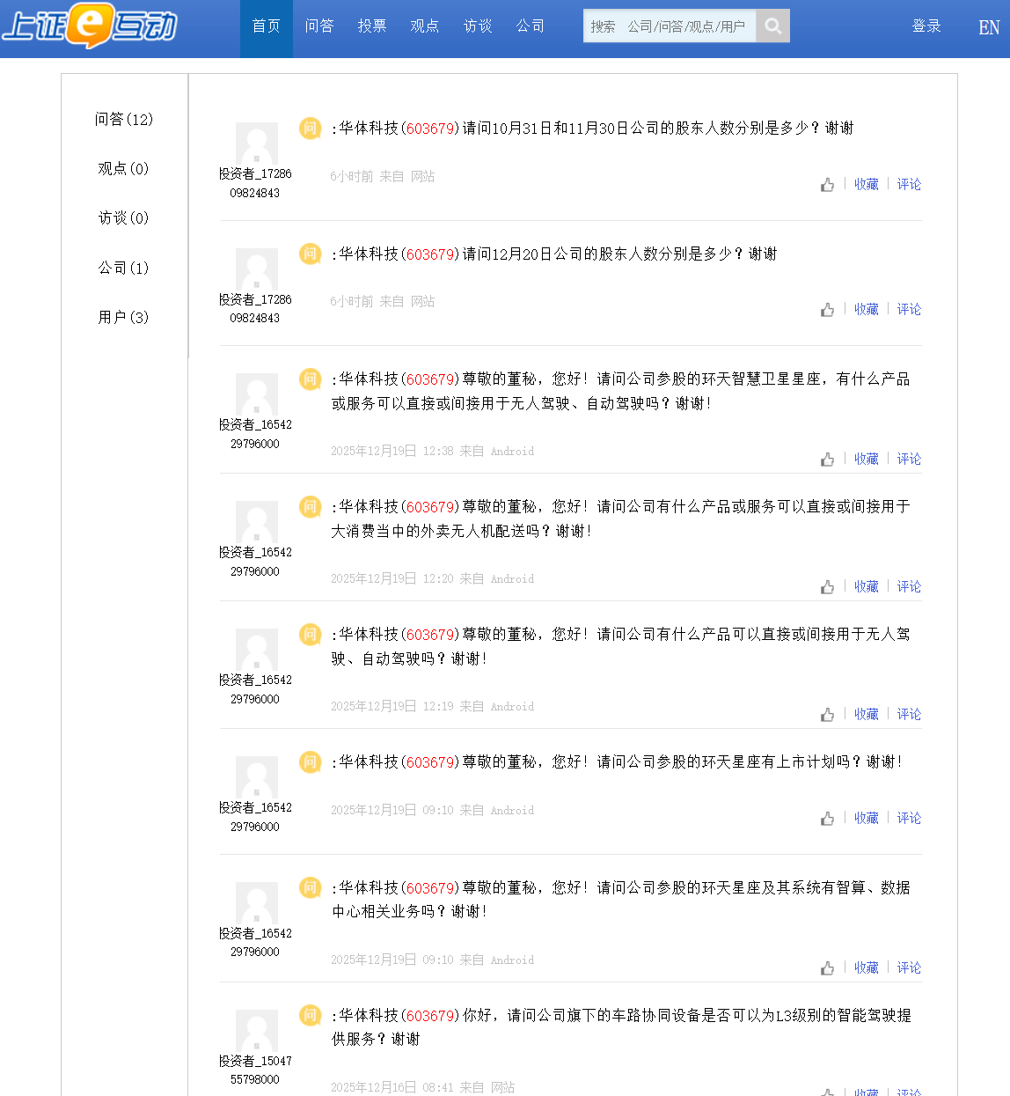Select 用户(3) in the sidebar
The width and height of the screenshot is (1010, 1096).
pyautogui.click(x=124, y=317)
